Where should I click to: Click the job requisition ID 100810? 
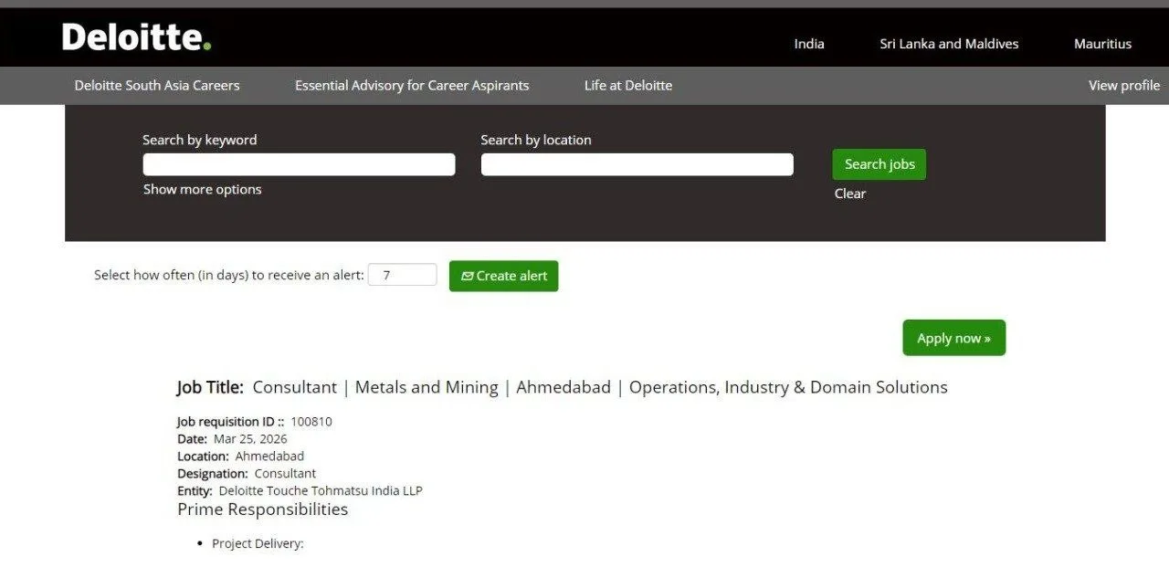tap(311, 422)
